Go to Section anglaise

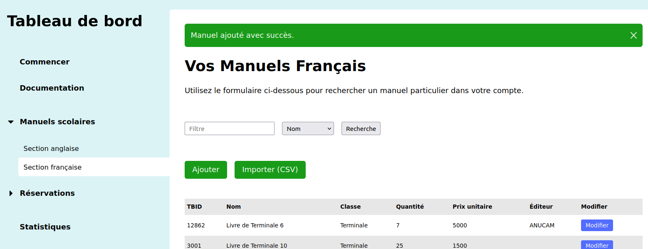pos(51,148)
